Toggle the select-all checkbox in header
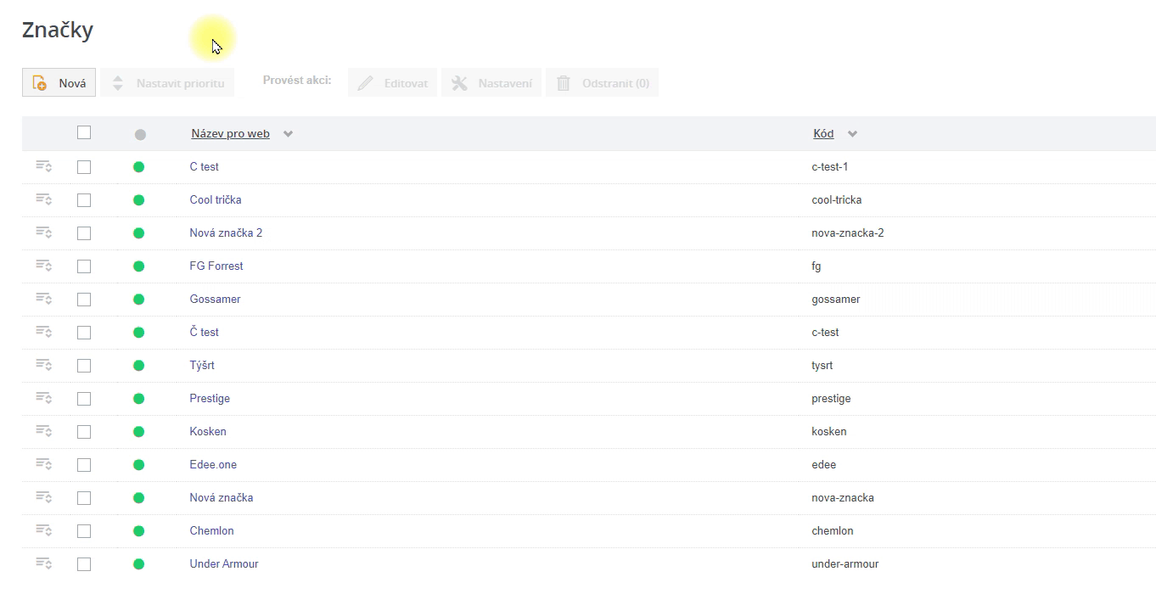The width and height of the screenshot is (1156, 594). pos(83,132)
